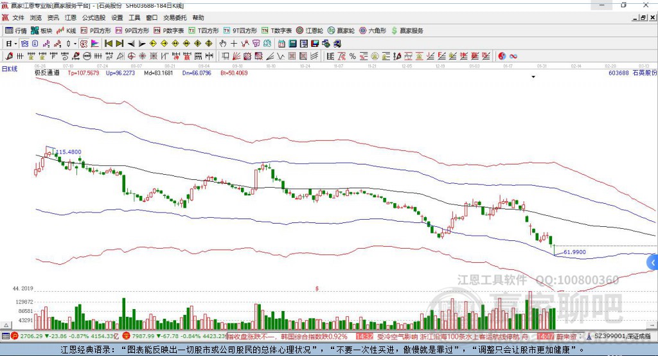This screenshot has height=356, width=658.
Task: Jump to last bar with green skip-forward icon
Action: pyautogui.click(x=120, y=44)
